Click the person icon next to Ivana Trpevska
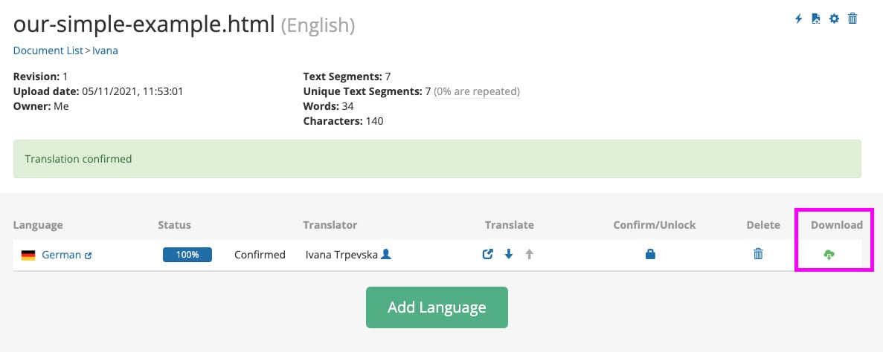 (x=385, y=254)
